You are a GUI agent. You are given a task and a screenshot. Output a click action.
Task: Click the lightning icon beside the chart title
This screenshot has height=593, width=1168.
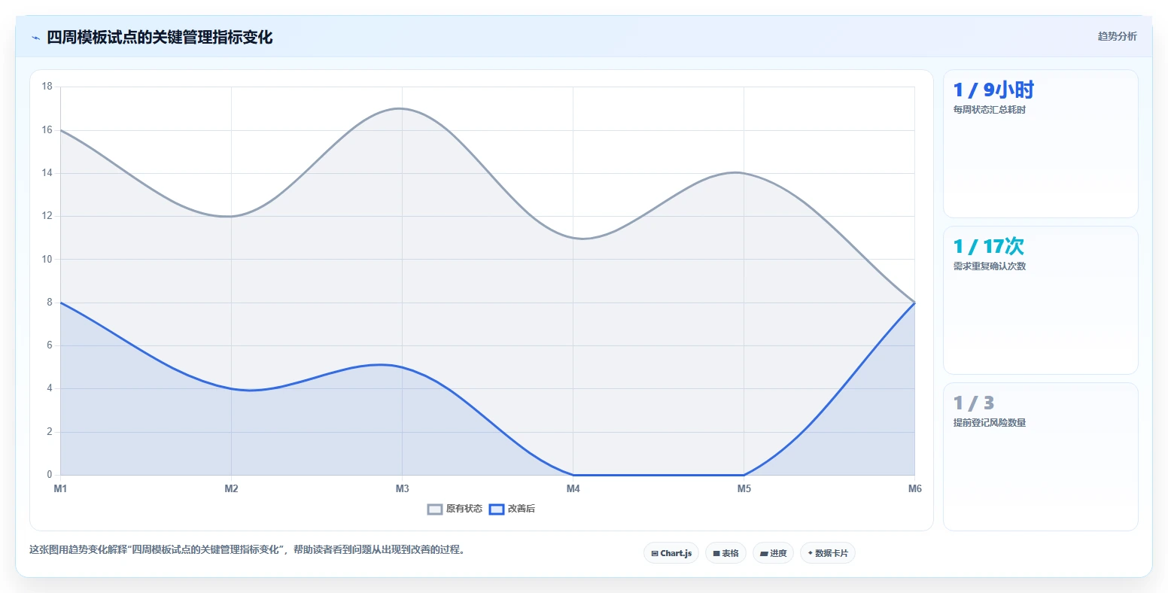coord(35,38)
